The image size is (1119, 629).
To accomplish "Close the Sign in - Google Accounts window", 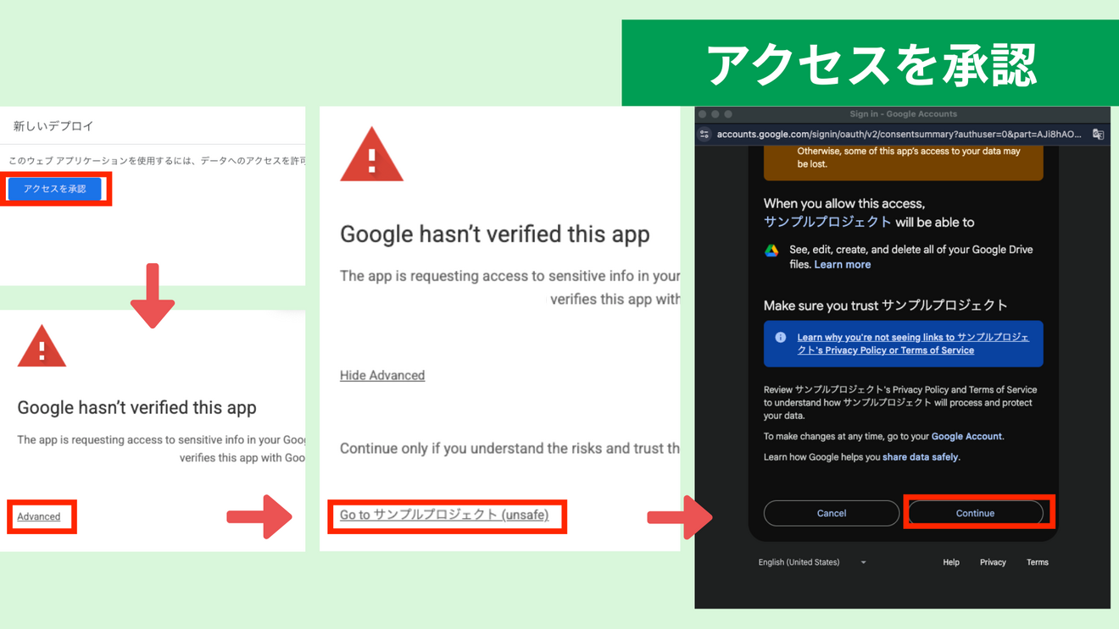I will (702, 114).
